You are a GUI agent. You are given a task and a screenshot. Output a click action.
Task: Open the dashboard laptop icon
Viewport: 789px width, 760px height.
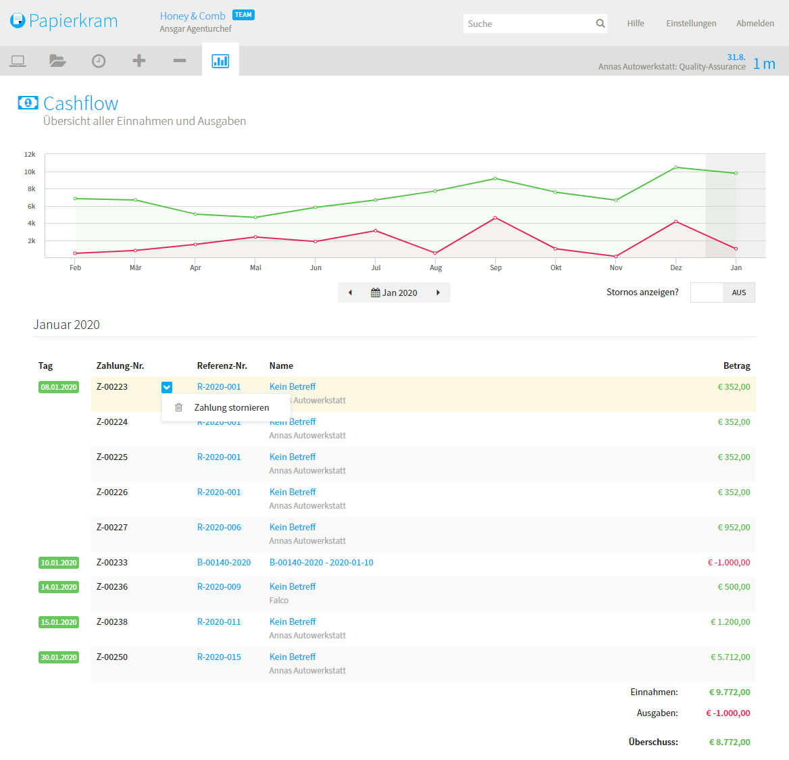tap(18, 61)
